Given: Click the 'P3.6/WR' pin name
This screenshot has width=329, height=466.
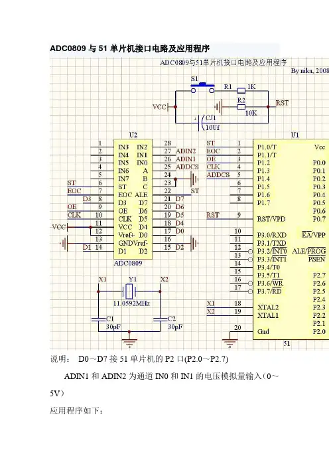Looking at the screenshot, I should (270, 283).
